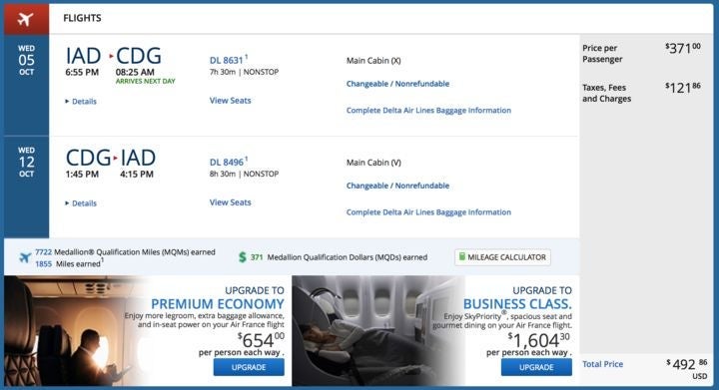Open Delta baggage information for outbound flight
This screenshot has height=390, width=719.
428,111
